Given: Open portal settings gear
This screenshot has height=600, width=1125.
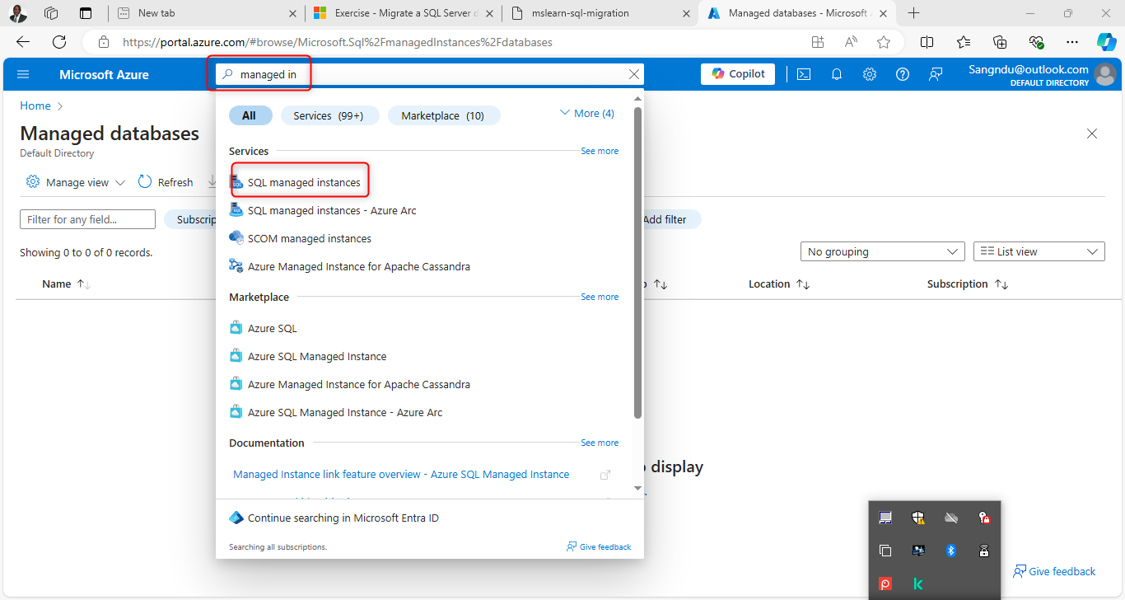Looking at the screenshot, I should (x=870, y=74).
